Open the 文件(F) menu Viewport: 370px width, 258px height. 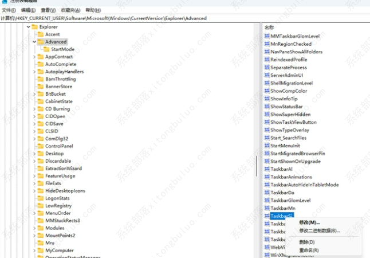(9, 10)
